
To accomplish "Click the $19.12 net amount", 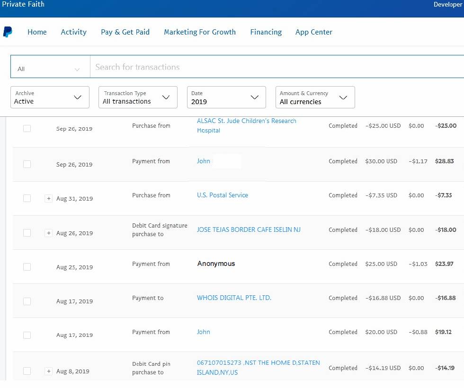I will point(443,332).
